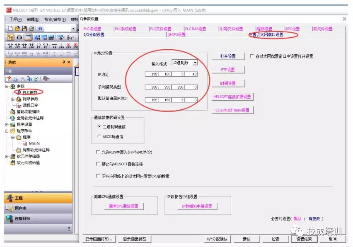The image size is (353, 247).
Task: Check 禁止与MELSOFT直接连接 option
Action: pyautogui.click(x=98, y=164)
